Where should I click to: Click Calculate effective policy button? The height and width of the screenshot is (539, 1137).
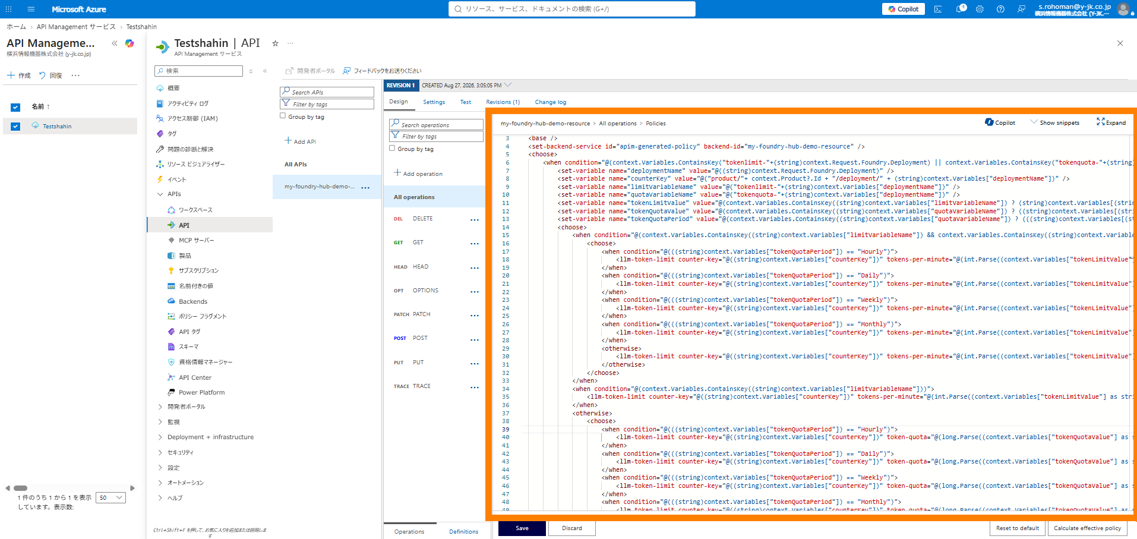tap(1087, 528)
